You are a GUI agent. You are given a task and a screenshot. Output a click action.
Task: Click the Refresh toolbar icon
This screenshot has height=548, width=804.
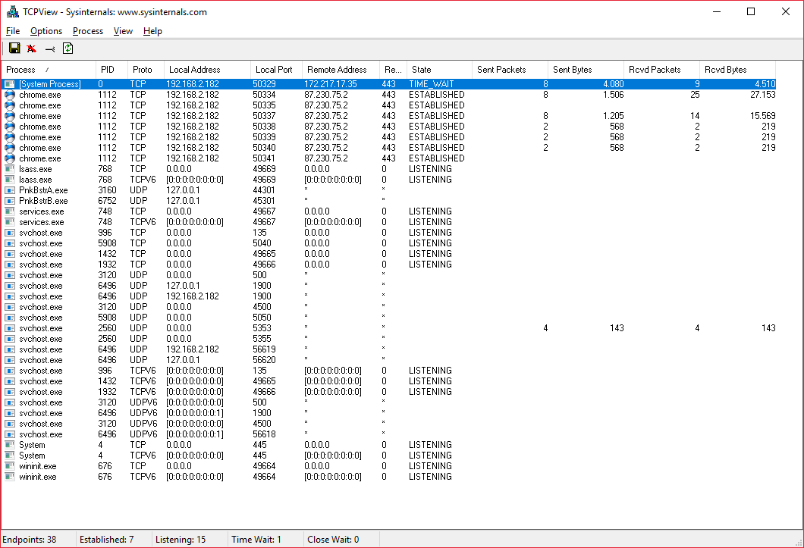click(68, 49)
